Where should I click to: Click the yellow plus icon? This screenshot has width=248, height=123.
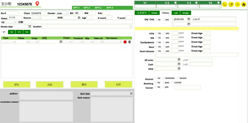coord(237,4)
